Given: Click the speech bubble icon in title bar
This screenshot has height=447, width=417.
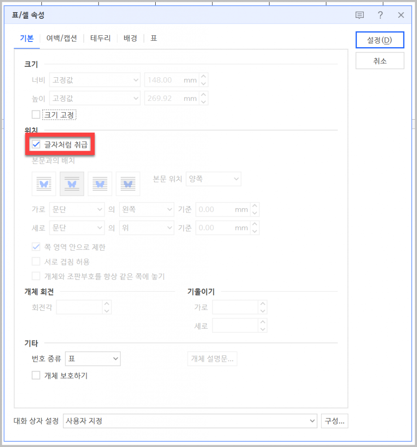Looking at the screenshot, I should point(359,15).
